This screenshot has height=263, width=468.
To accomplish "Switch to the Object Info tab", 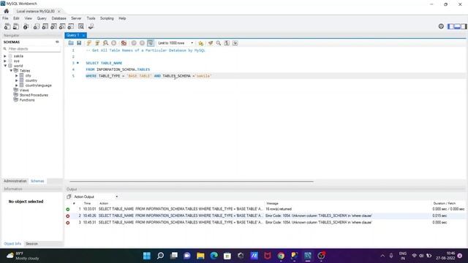I will point(12,243).
